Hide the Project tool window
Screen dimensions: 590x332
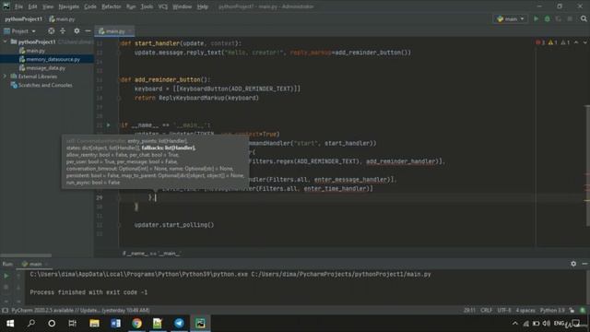point(88,31)
